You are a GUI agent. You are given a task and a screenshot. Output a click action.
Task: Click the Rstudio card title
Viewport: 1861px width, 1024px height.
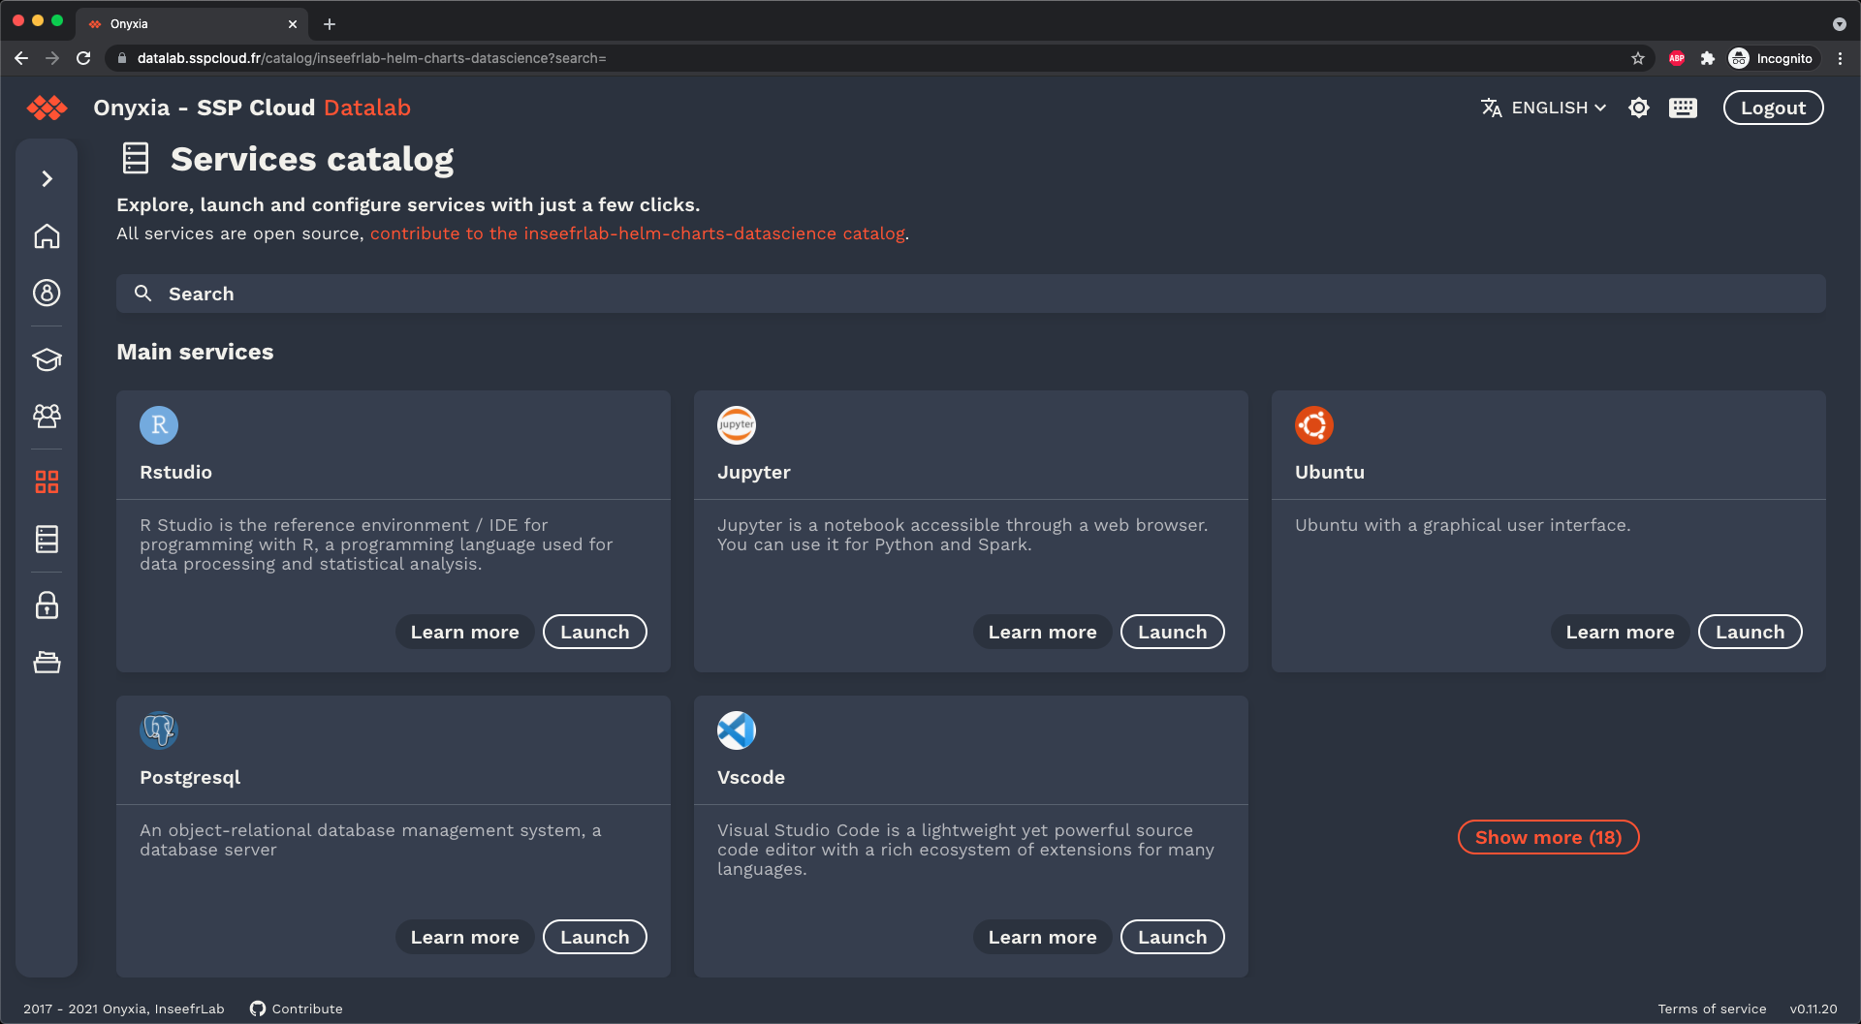175,472
